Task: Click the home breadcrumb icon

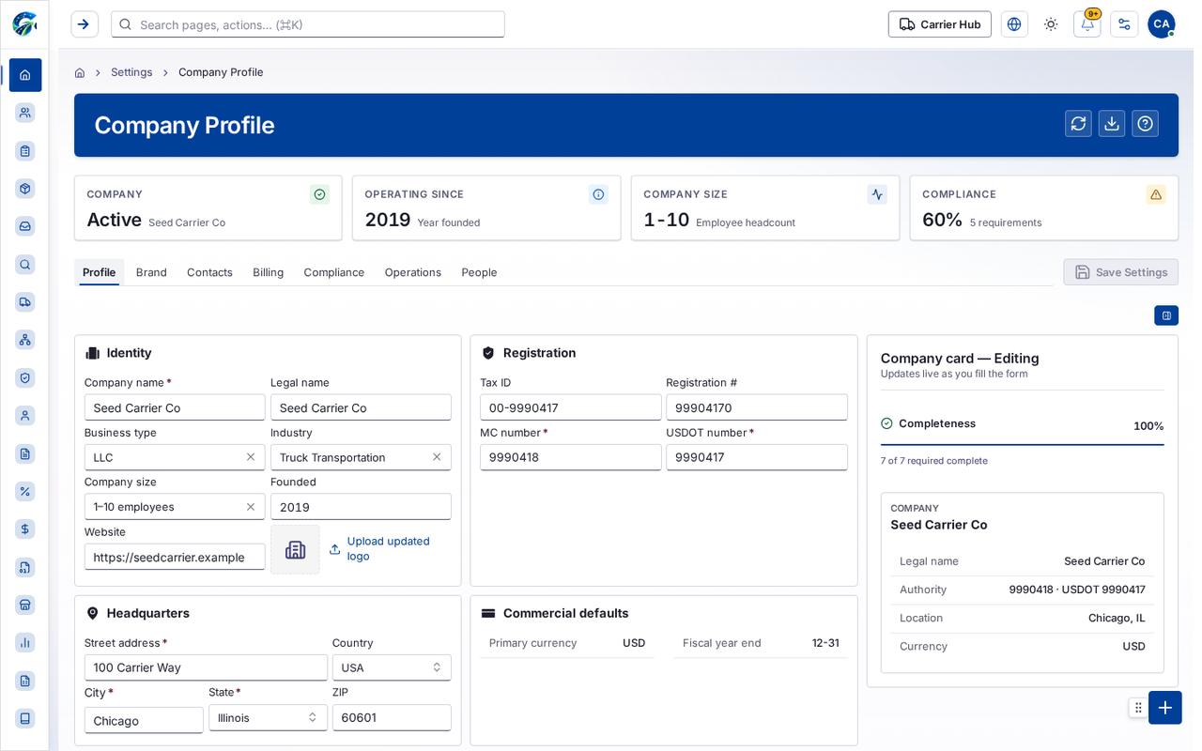Action: 80,72
